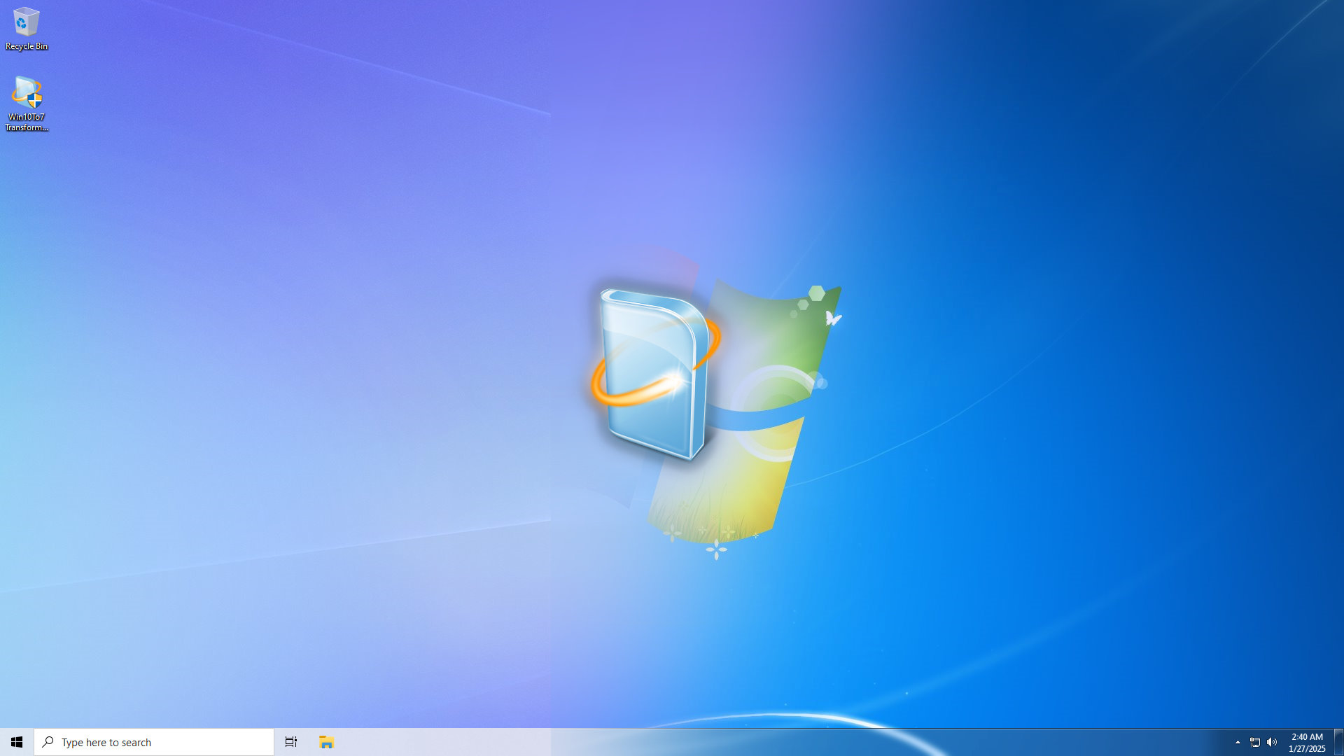The height and width of the screenshot is (756, 1344).
Task: Select the Recycle Bin desktop icon
Action: click(26, 22)
